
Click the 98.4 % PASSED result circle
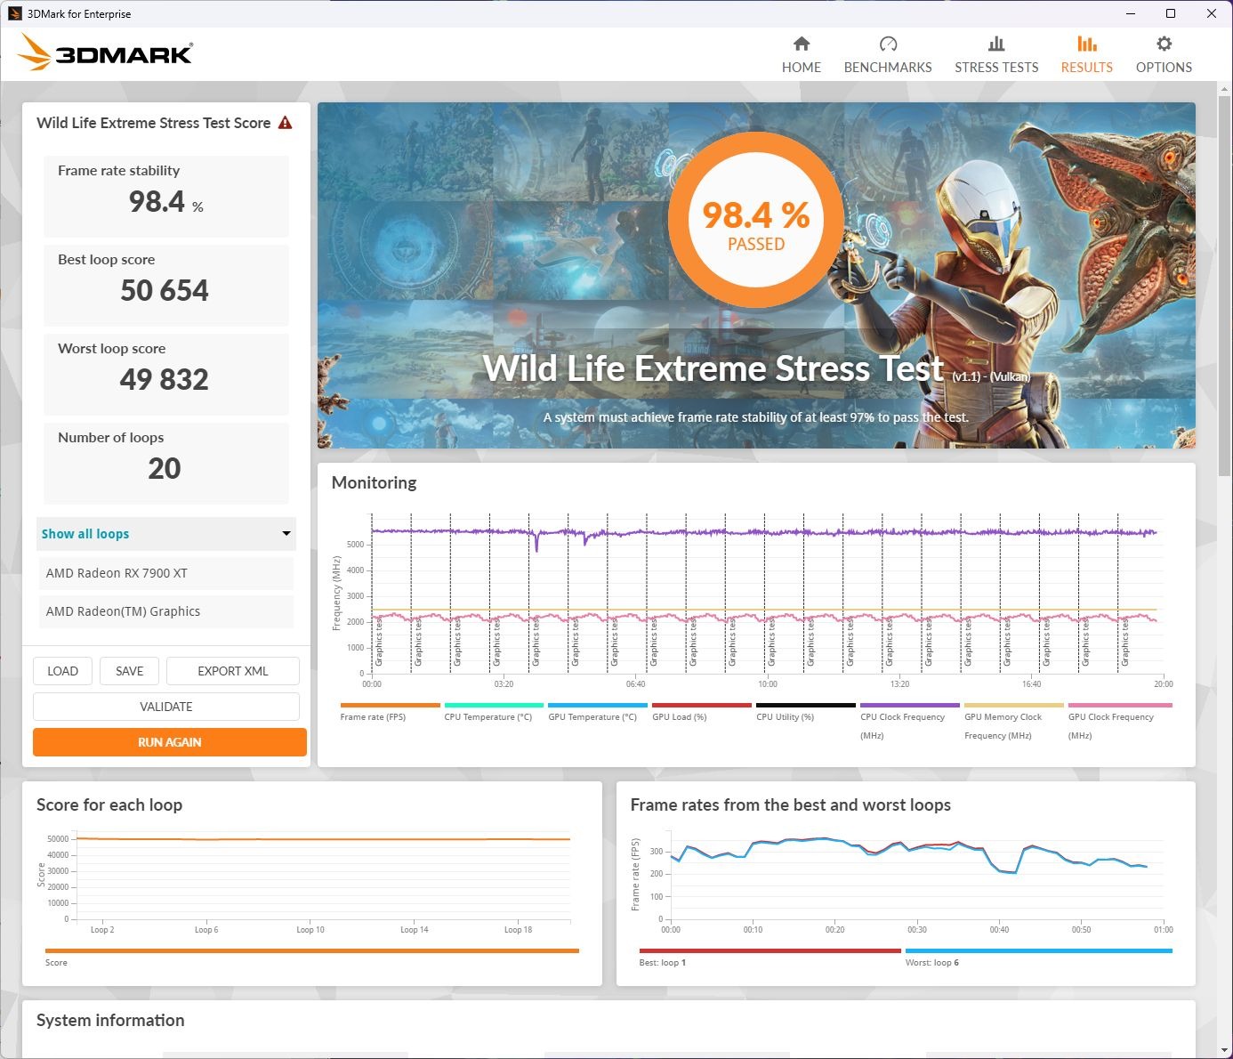(x=755, y=221)
